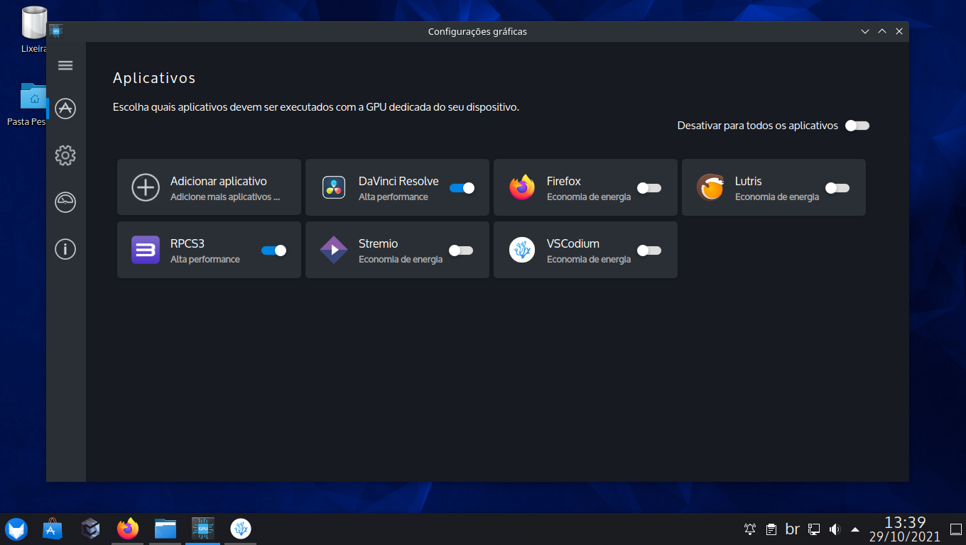Screen dimensions: 966x545
Task: Expand the hidden icons tray arrow
Action: (x=855, y=529)
